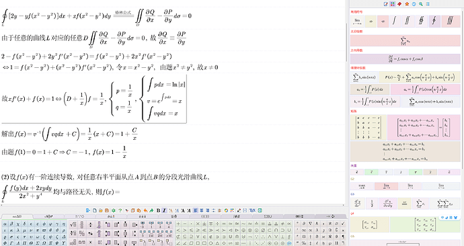464x246 pixels.
Task: Insert the square root template
Action: [x=73, y=224]
